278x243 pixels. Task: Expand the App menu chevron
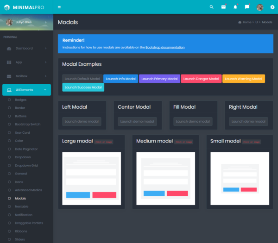[46, 62]
